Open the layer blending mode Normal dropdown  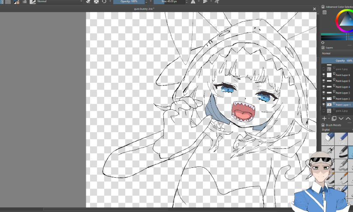click(x=337, y=53)
